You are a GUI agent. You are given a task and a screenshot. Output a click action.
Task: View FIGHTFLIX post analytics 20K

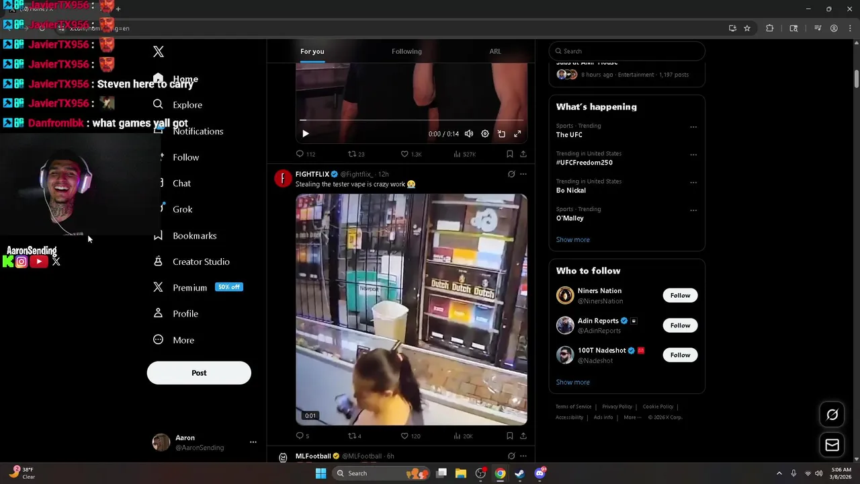pyautogui.click(x=463, y=436)
